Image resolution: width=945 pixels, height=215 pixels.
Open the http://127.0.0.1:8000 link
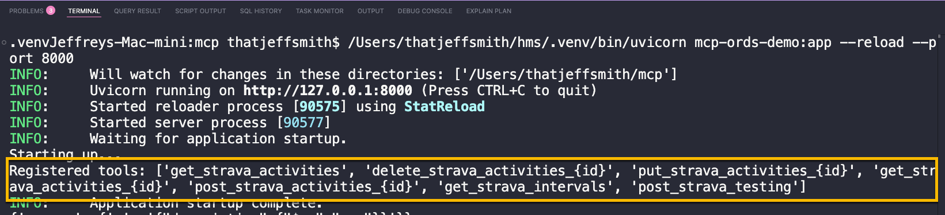(x=328, y=91)
